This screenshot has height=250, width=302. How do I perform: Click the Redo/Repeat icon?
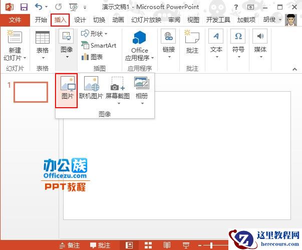click(x=59, y=7)
